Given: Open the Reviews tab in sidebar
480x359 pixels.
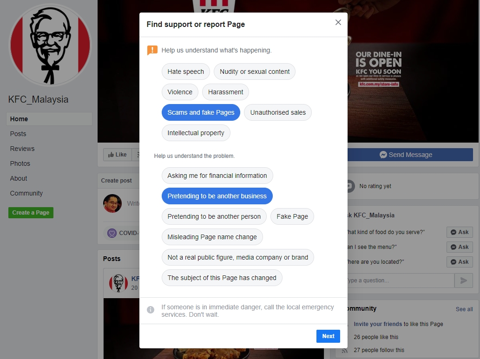Looking at the screenshot, I should 22,149.
